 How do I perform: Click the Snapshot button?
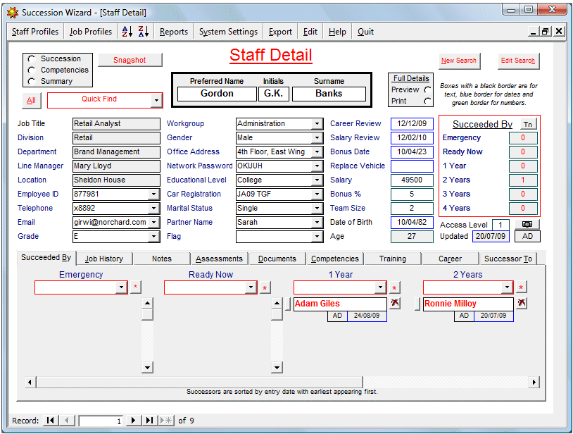point(130,61)
